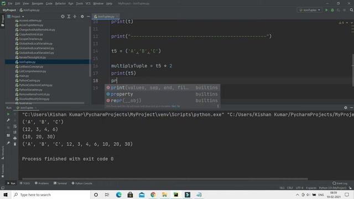Screen dimensions: 354x199
Task: Click the locate current file icon in Project panel
Action: point(63,17)
